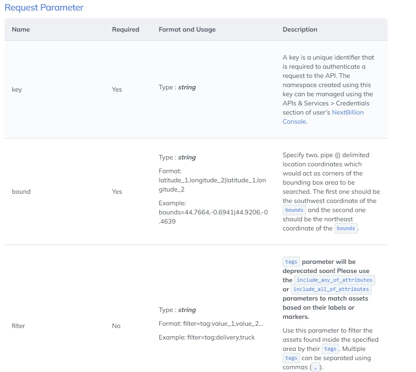
Task: Click the Request Parameter heading
Action: 44,7
